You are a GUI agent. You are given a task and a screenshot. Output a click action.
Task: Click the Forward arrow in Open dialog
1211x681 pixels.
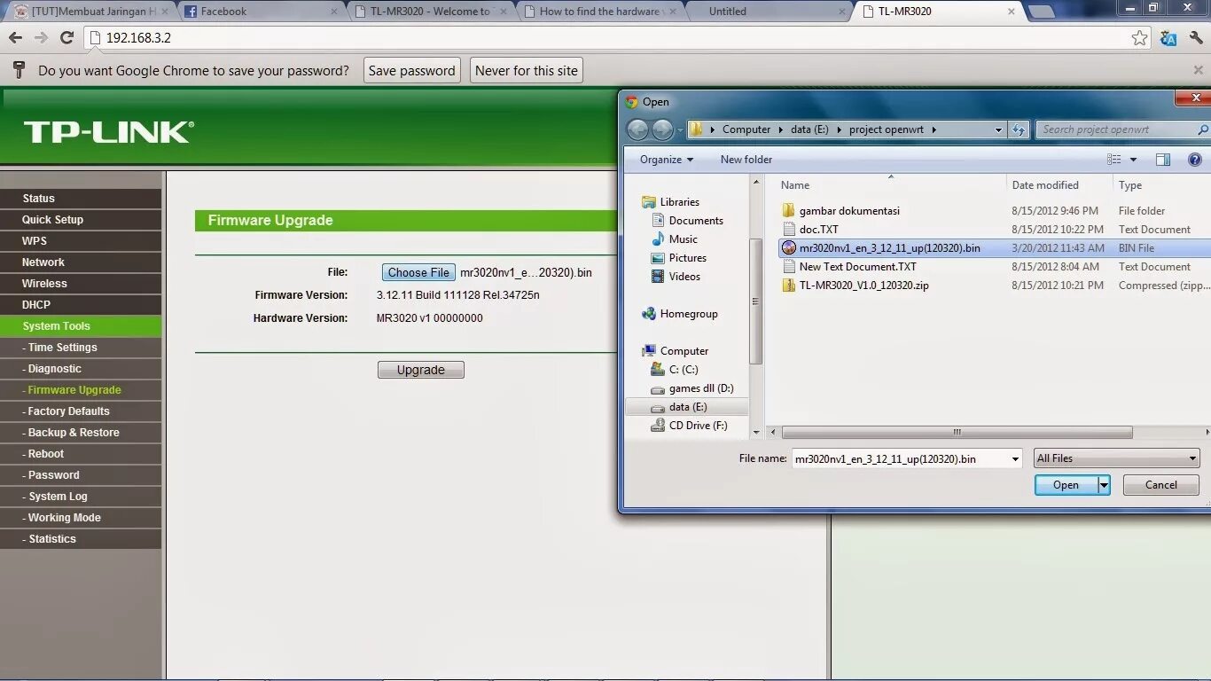[x=663, y=129]
